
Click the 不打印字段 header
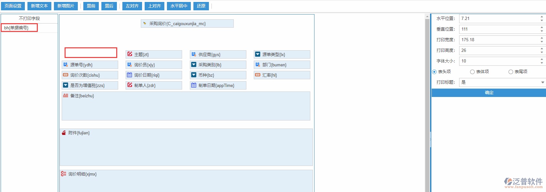point(29,18)
